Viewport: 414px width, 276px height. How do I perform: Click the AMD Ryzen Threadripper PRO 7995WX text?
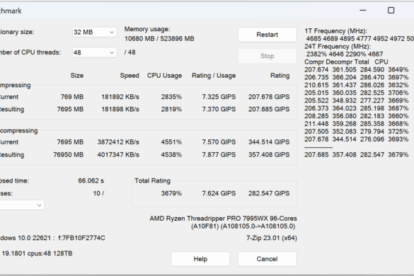coord(223,219)
